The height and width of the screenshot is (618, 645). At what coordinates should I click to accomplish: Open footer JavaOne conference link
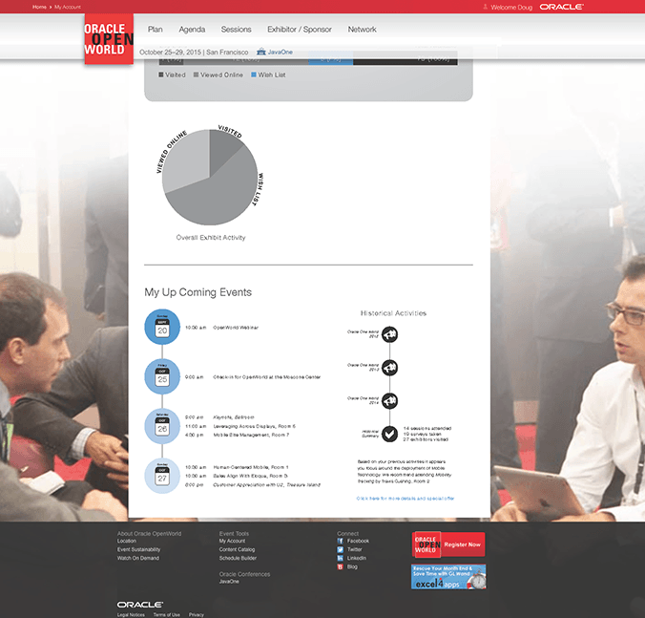pos(229,582)
